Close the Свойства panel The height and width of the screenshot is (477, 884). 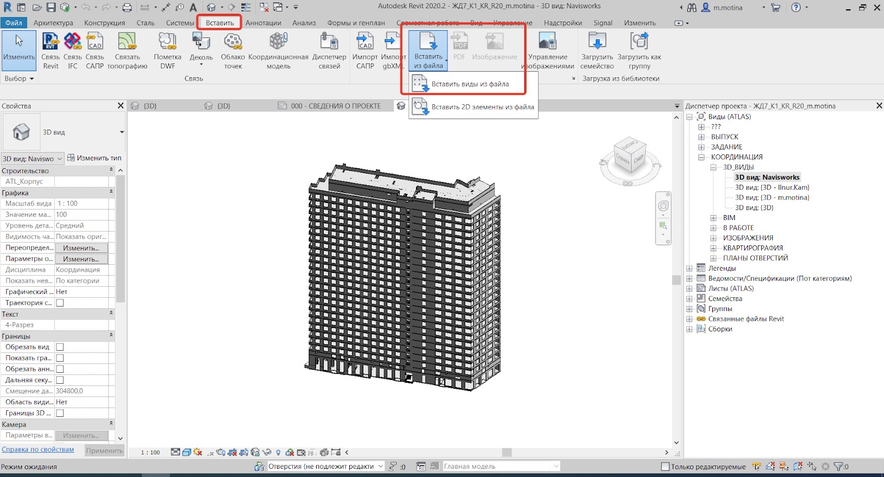pyautogui.click(x=120, y=105)
